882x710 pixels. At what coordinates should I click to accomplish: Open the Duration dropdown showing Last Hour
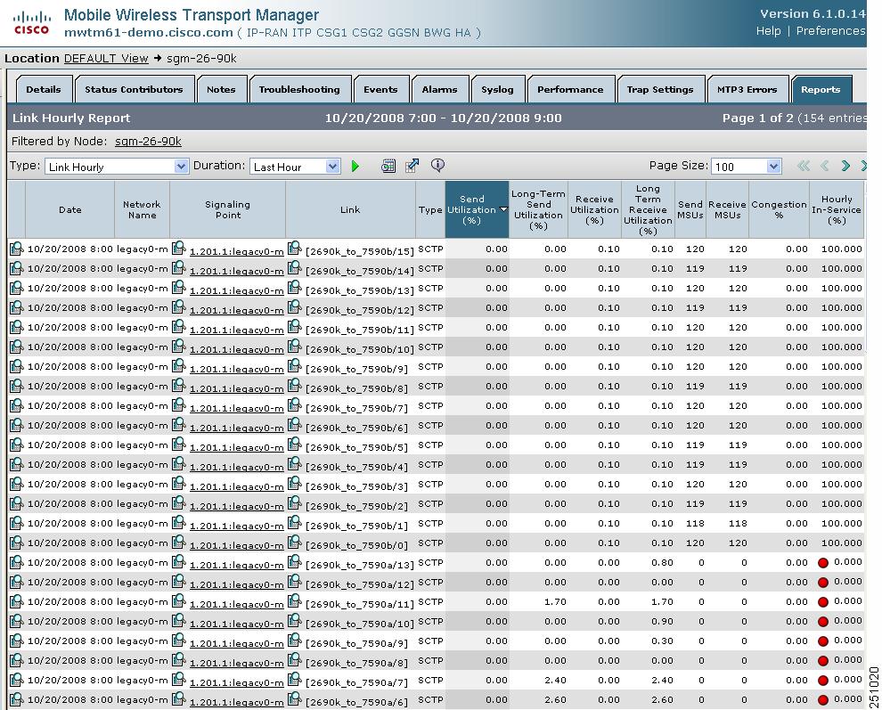point(295,167)
